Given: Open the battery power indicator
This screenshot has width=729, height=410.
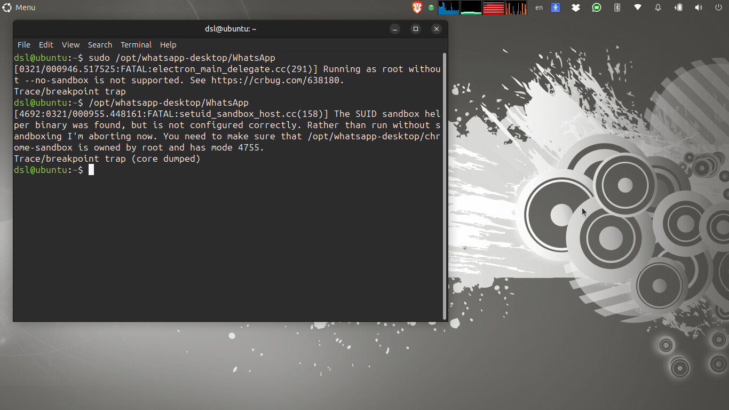Looking at the screenshot, I should [678, 7].
